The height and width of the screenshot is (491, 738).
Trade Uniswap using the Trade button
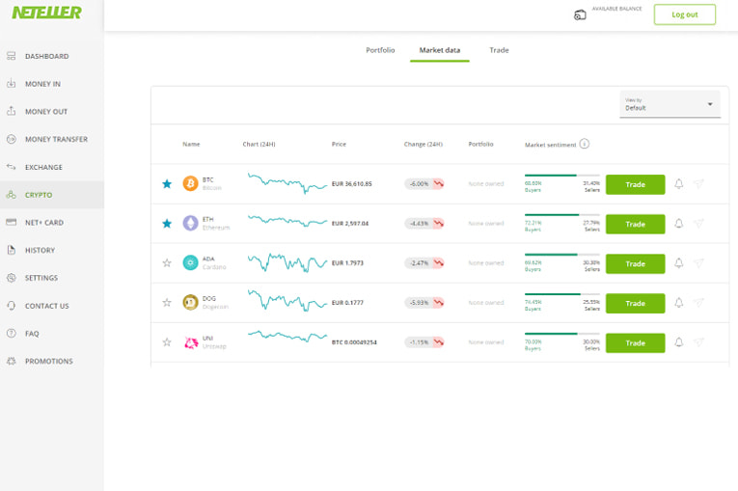click(635, 343)
